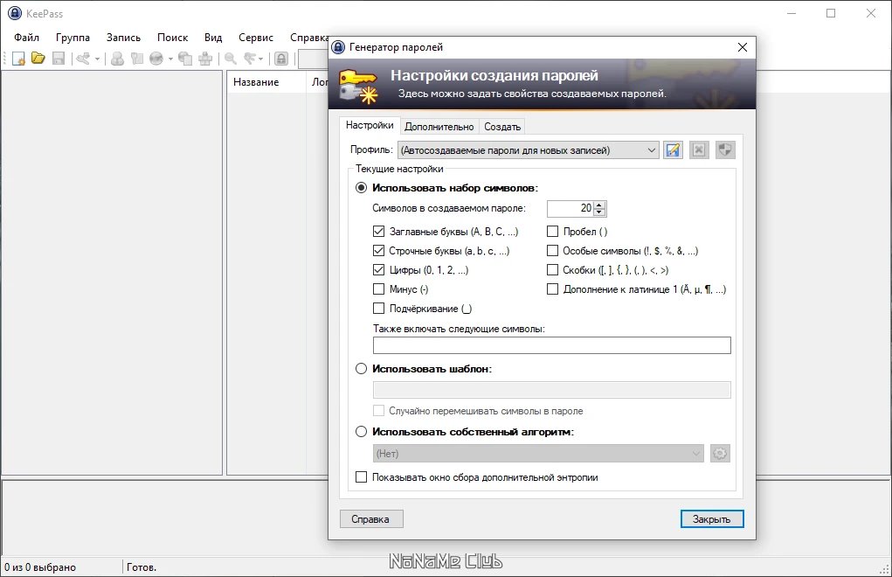Switch to the Дополнительно tab
Screen dimensions: 892x577
[439, 127]
